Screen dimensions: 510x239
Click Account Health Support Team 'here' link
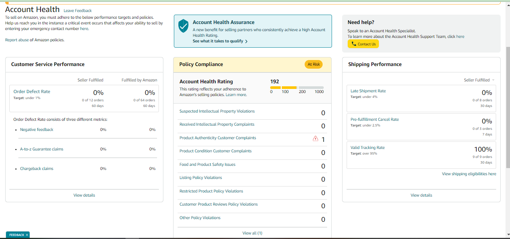(x=460, y=36)
